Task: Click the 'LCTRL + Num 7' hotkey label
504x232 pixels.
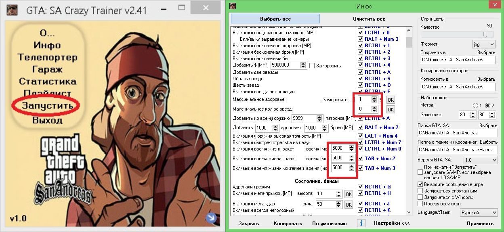Action: [383, 142]
